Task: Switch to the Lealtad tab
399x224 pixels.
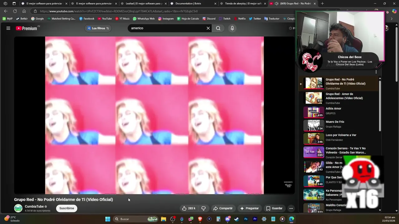Action: pyautogui.click(x=143, y=3)
